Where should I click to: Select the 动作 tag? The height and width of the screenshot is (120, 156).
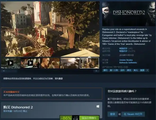[122, 70]
